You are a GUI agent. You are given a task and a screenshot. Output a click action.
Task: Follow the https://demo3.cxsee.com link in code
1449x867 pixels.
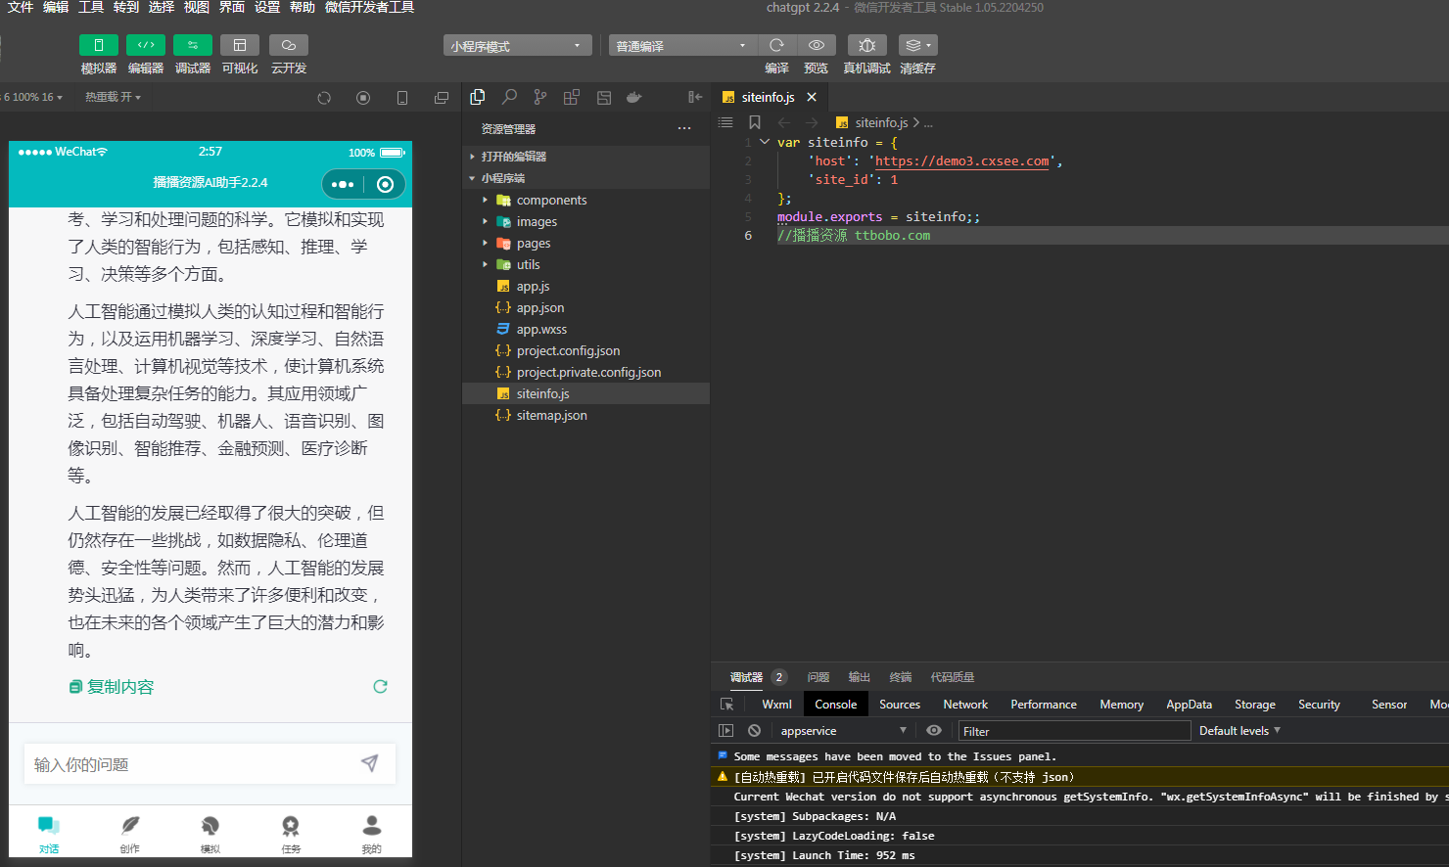tap(962, 161)
